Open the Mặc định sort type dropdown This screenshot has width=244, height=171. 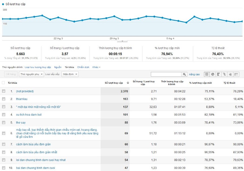pyautogui.click(x=70, y=74)
